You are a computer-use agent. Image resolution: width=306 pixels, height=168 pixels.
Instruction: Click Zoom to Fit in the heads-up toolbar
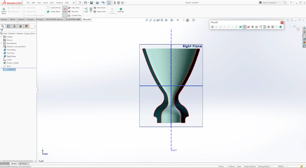click(x=147, y=20)
